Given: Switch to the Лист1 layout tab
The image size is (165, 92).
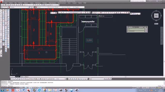Looking at the screenshot, I should [22, 77].
